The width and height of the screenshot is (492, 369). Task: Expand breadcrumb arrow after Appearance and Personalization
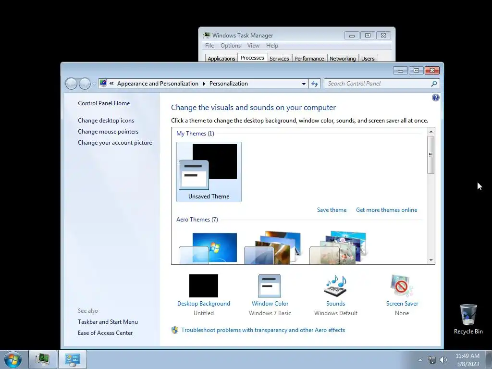click(204, 84)
